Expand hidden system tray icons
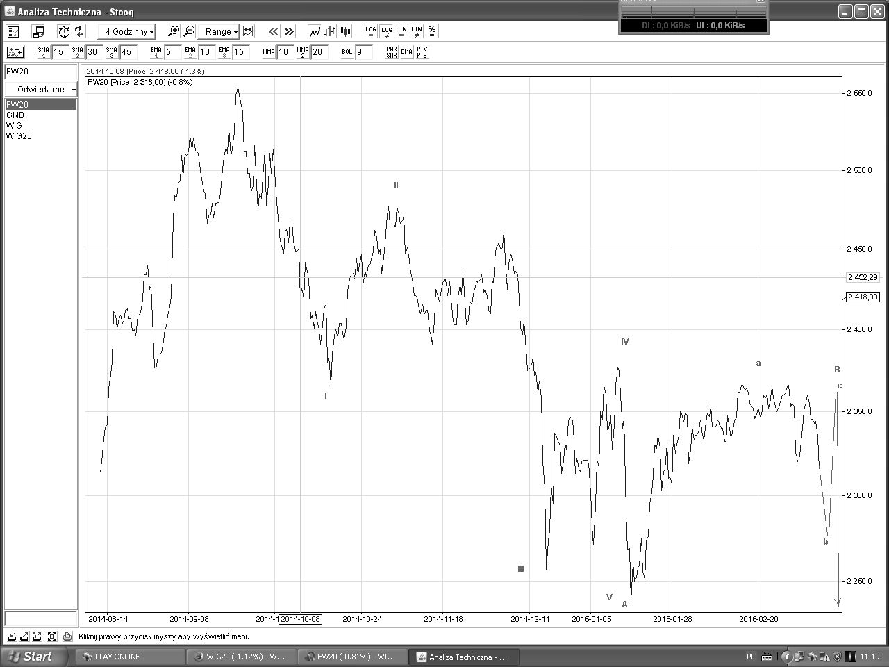889x667 pixels. pos(787,657)
